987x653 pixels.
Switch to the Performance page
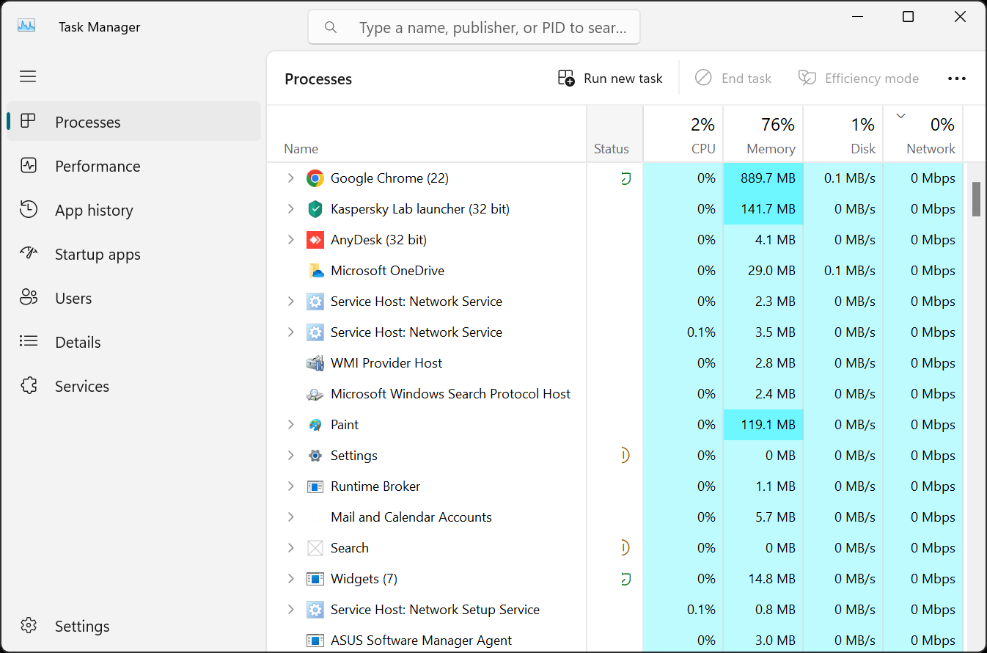click(x=134, y=166)
